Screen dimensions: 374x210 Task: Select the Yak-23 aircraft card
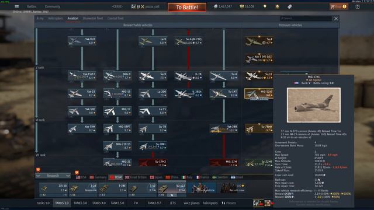82,93
